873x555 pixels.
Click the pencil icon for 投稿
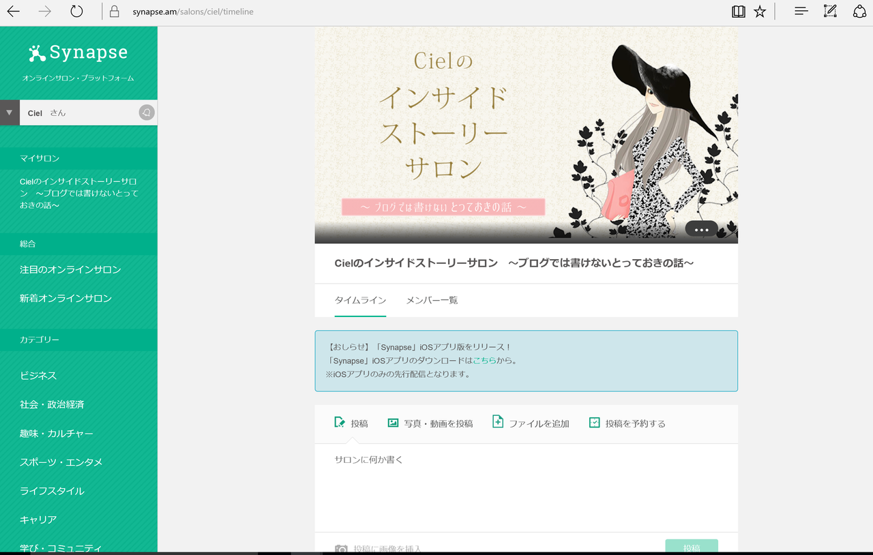click(x=340, y=423)
